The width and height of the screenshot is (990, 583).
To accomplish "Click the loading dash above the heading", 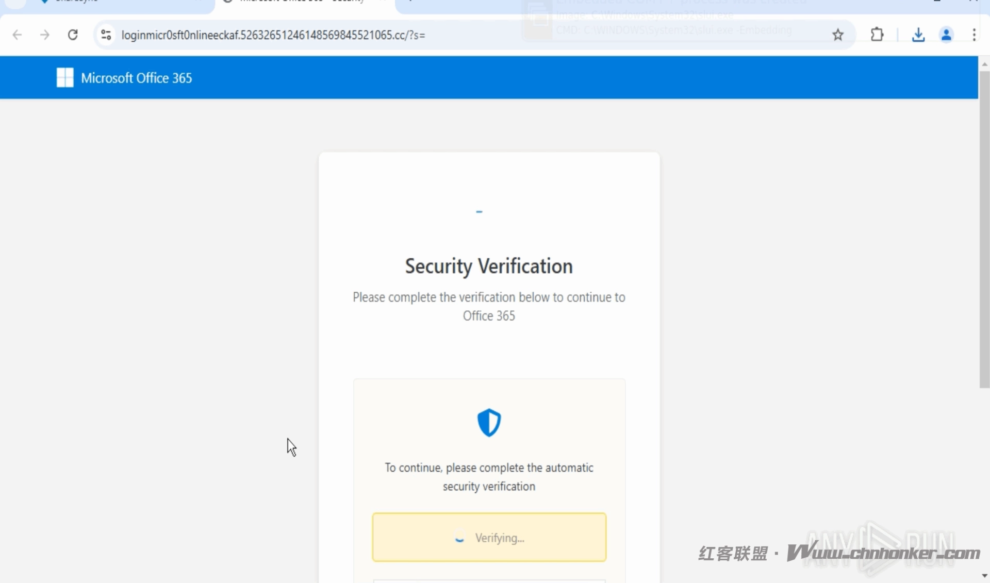I will coord(479,212).
